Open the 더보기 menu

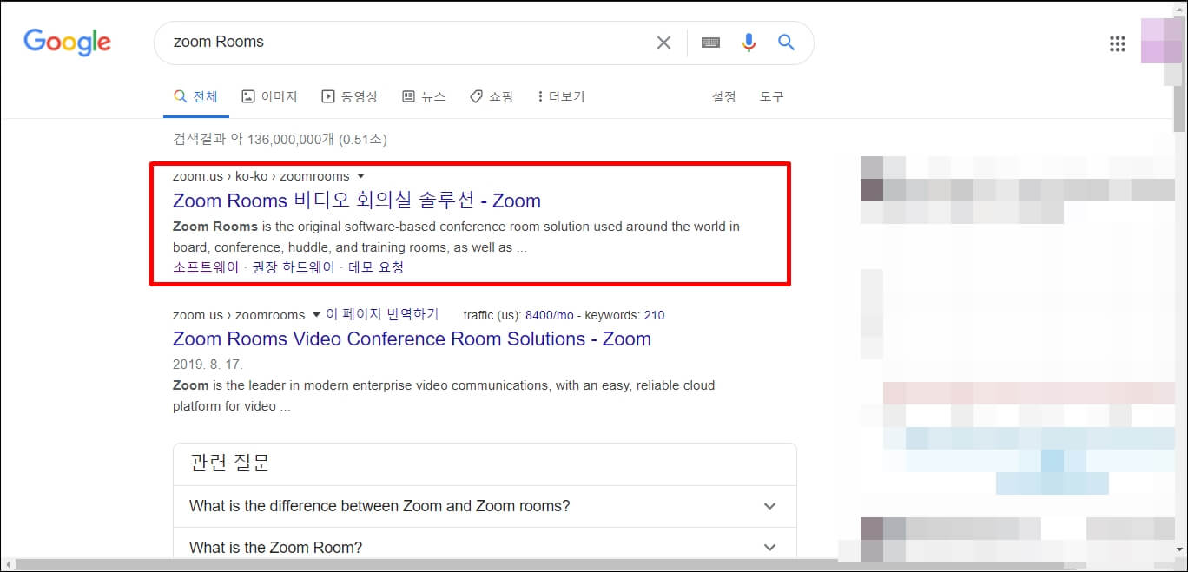coord(561,96)
